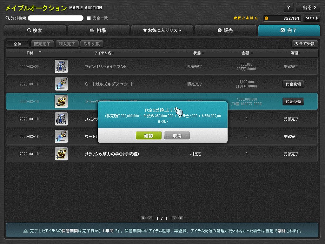Image resolution: width=325 pixels, height=244 pixels.
Task: Click the quick search magnifier icon
Action: click(x=8, y=18)
